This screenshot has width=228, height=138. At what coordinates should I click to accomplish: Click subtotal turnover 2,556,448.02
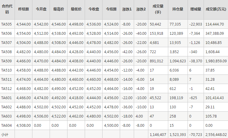click(216, 135)
